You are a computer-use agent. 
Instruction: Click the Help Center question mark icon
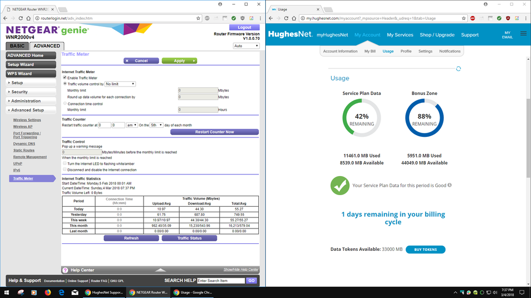pyautogui.click(x=65, y=270)
